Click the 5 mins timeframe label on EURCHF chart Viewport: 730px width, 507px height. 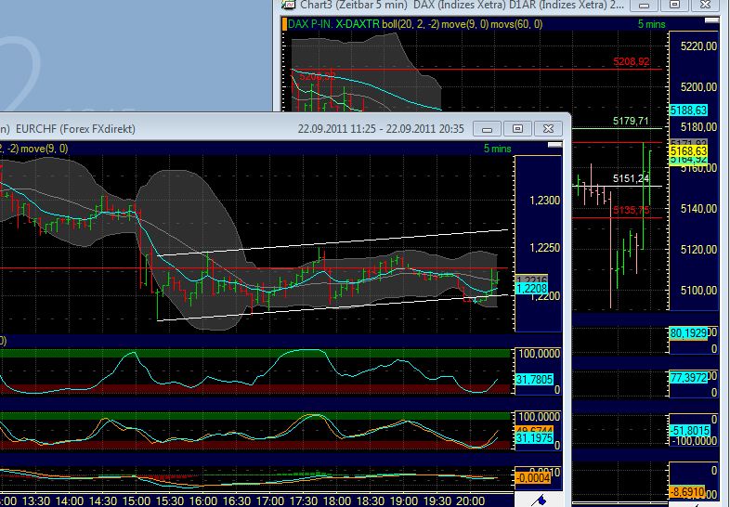pos(497,149)
